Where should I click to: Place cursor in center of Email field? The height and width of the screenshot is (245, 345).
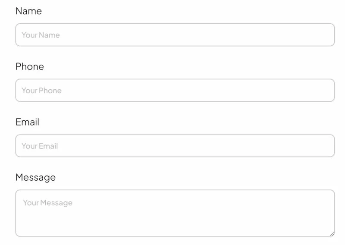click(175, 146)
